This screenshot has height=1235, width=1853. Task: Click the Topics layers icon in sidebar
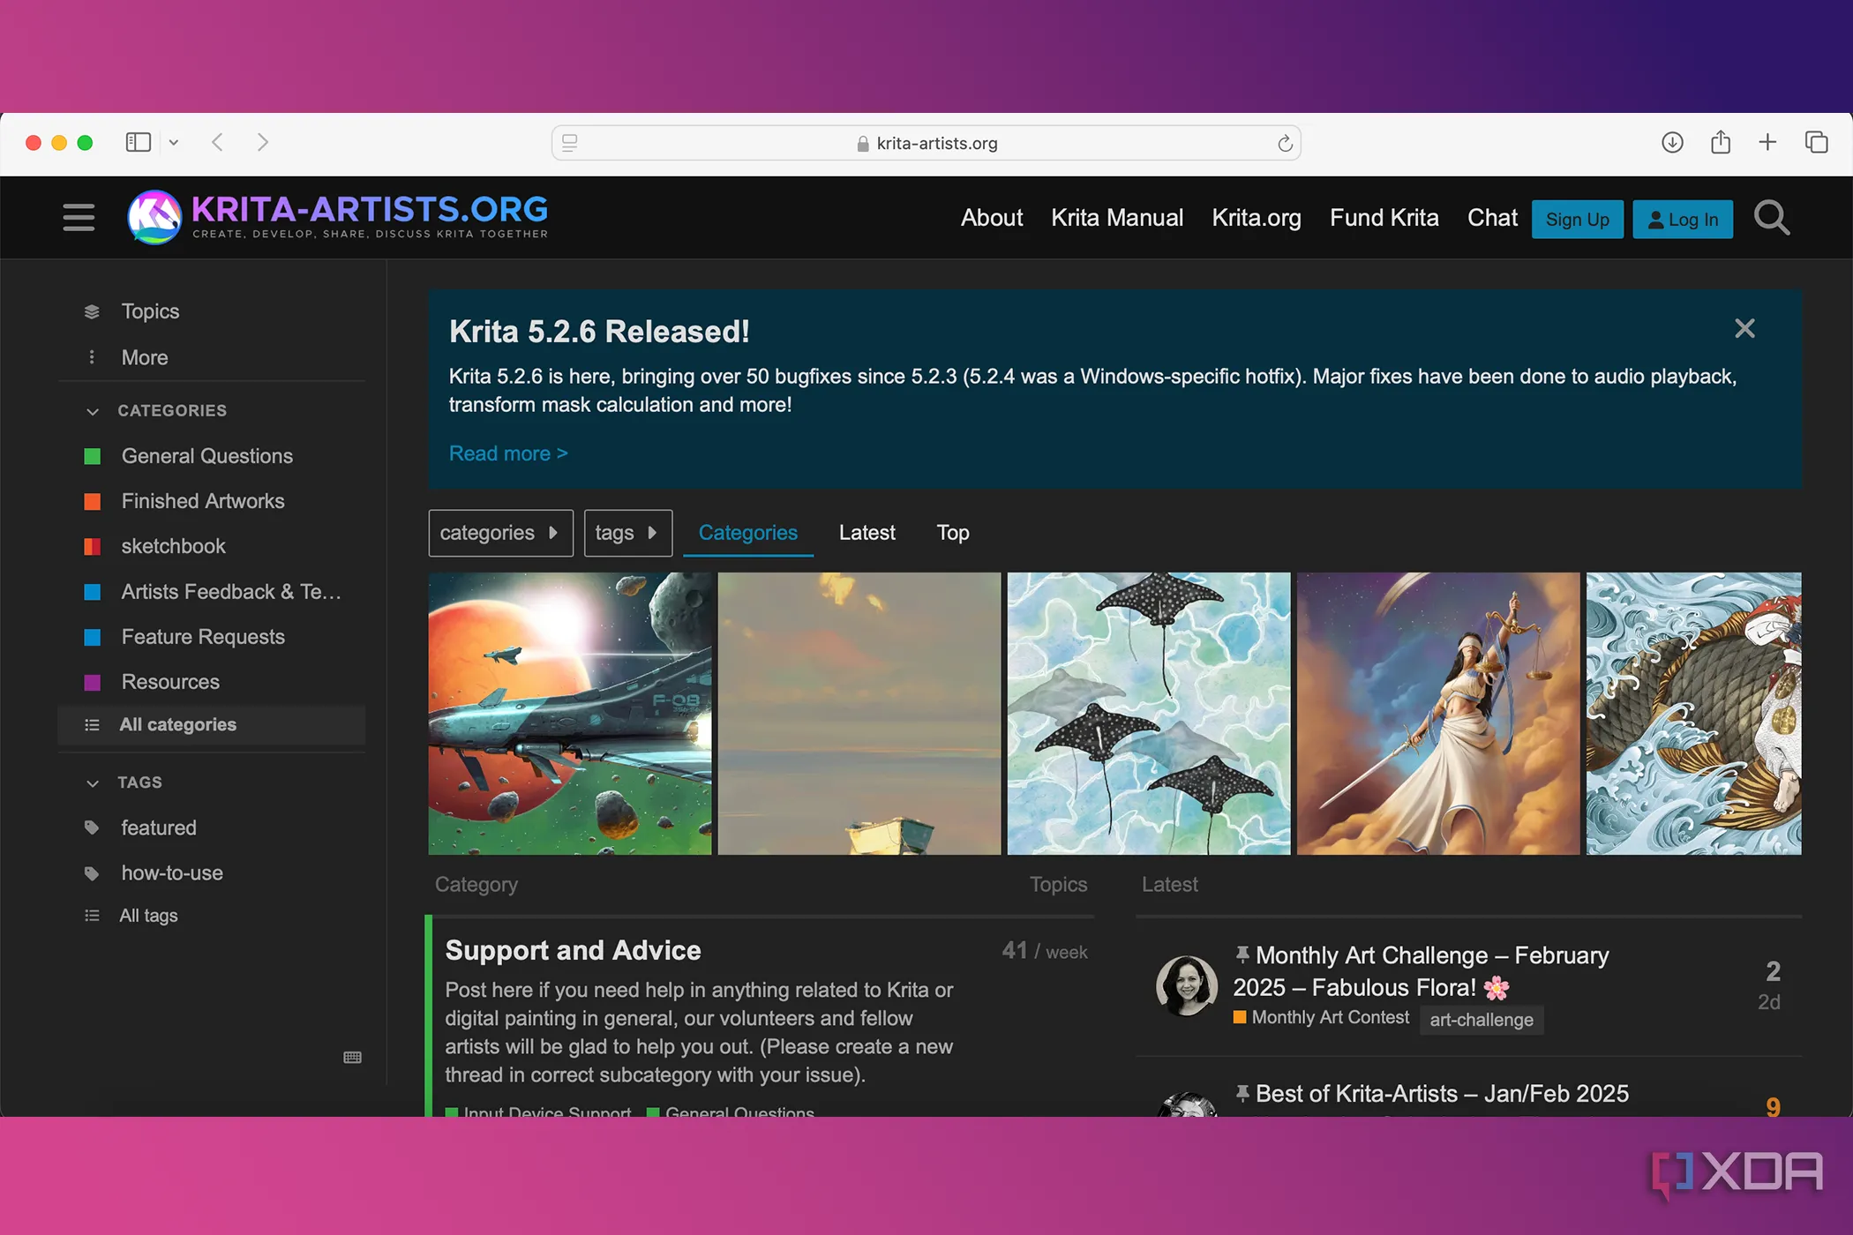pos(92,311)
